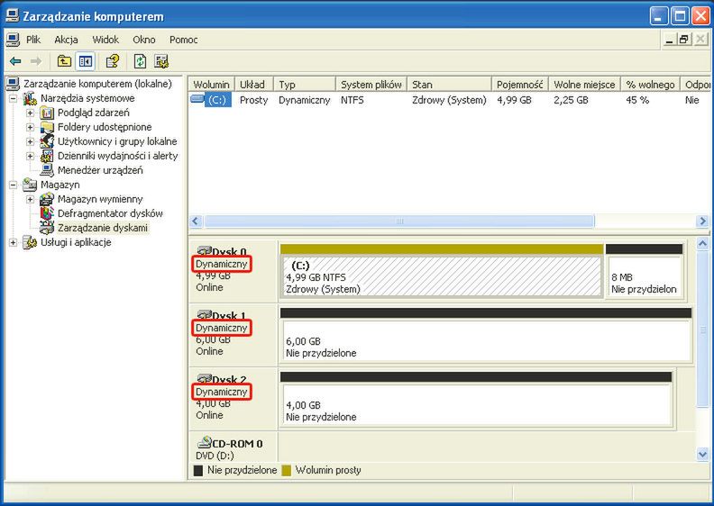Expand the Foldery udostępnione node

(x=30, y=127)
